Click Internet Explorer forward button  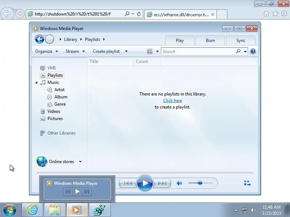[20, 14]
